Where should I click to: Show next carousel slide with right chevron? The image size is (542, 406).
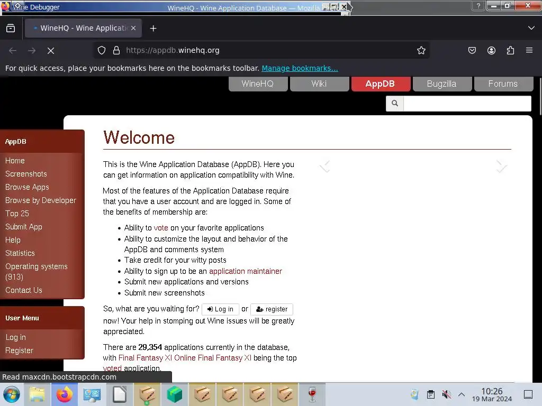point(501,167)
